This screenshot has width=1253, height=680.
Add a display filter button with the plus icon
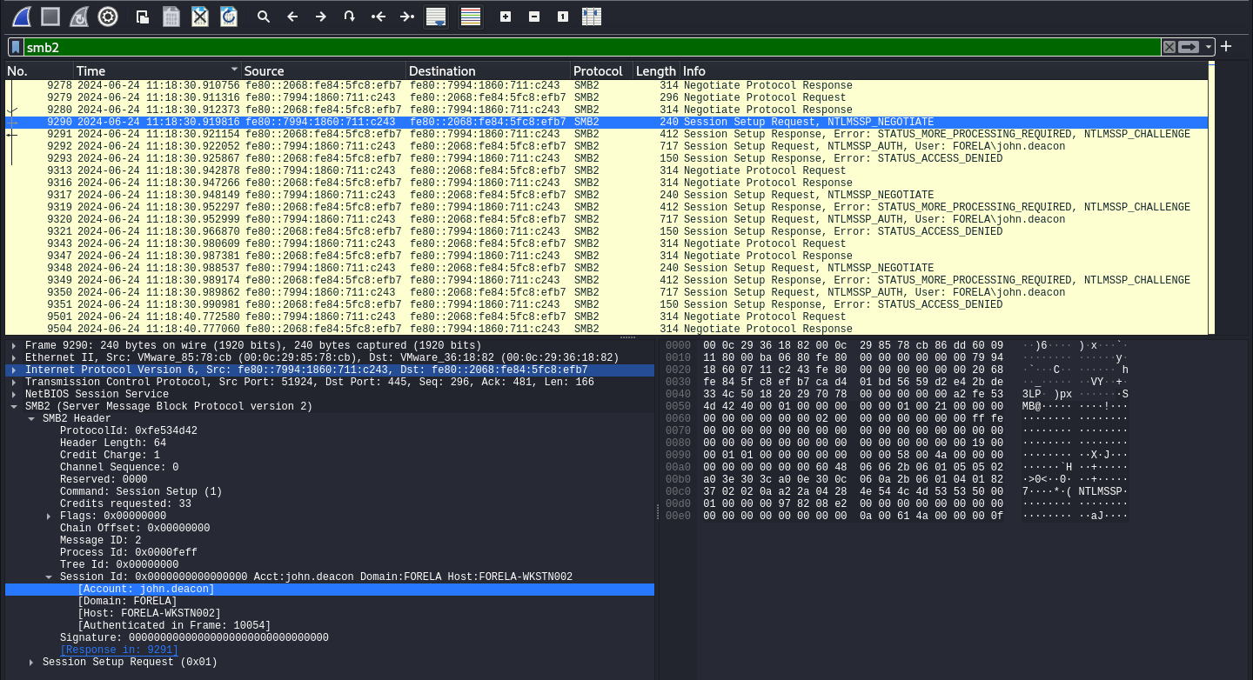[x=1226, y=46]
